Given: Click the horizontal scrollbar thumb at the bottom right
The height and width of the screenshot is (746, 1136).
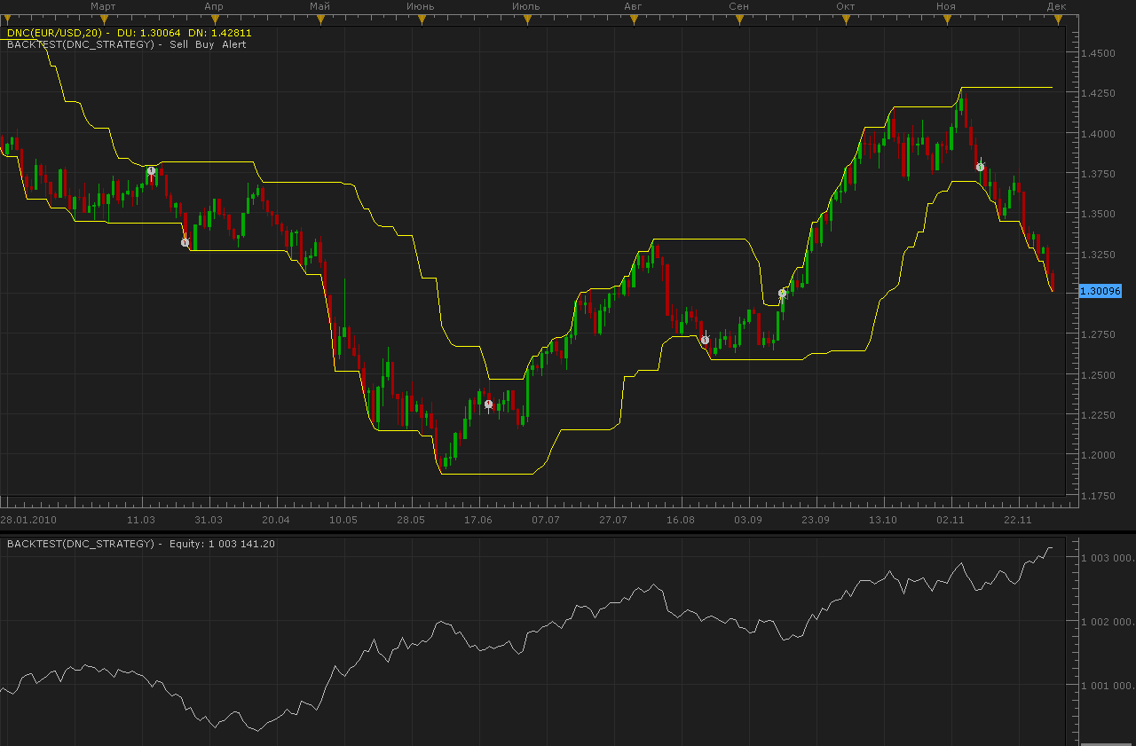Looking at the screenshot, I should coord(1105,743).
